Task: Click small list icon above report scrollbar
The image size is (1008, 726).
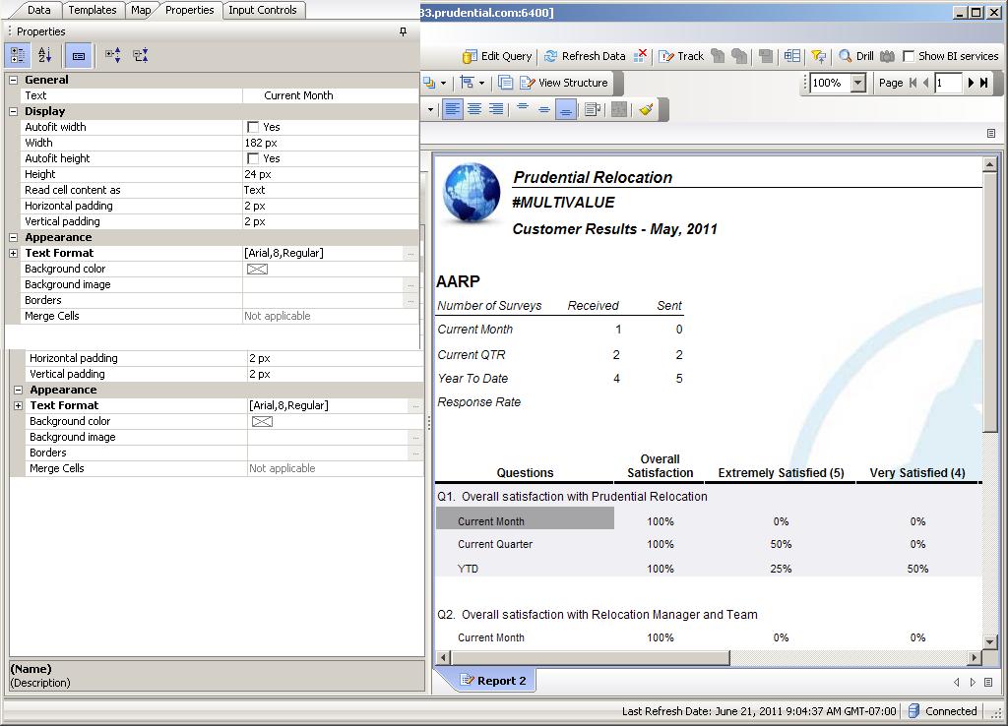Action: [991, 134]
